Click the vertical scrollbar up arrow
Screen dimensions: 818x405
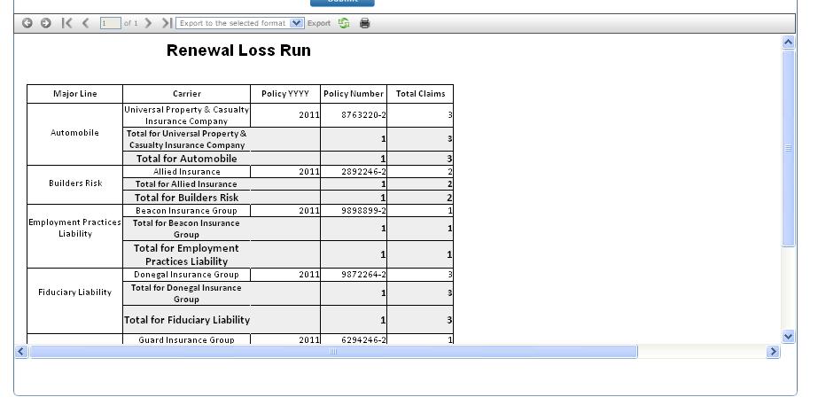[x=788, y=43]
